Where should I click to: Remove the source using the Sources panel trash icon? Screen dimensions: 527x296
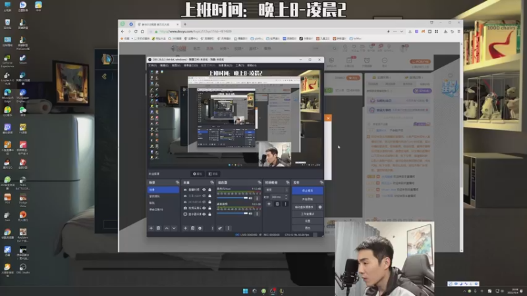click(192, 228)
